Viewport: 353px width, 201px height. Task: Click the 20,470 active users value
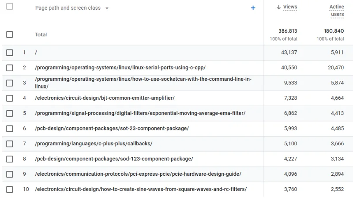(x=335, y=68)
